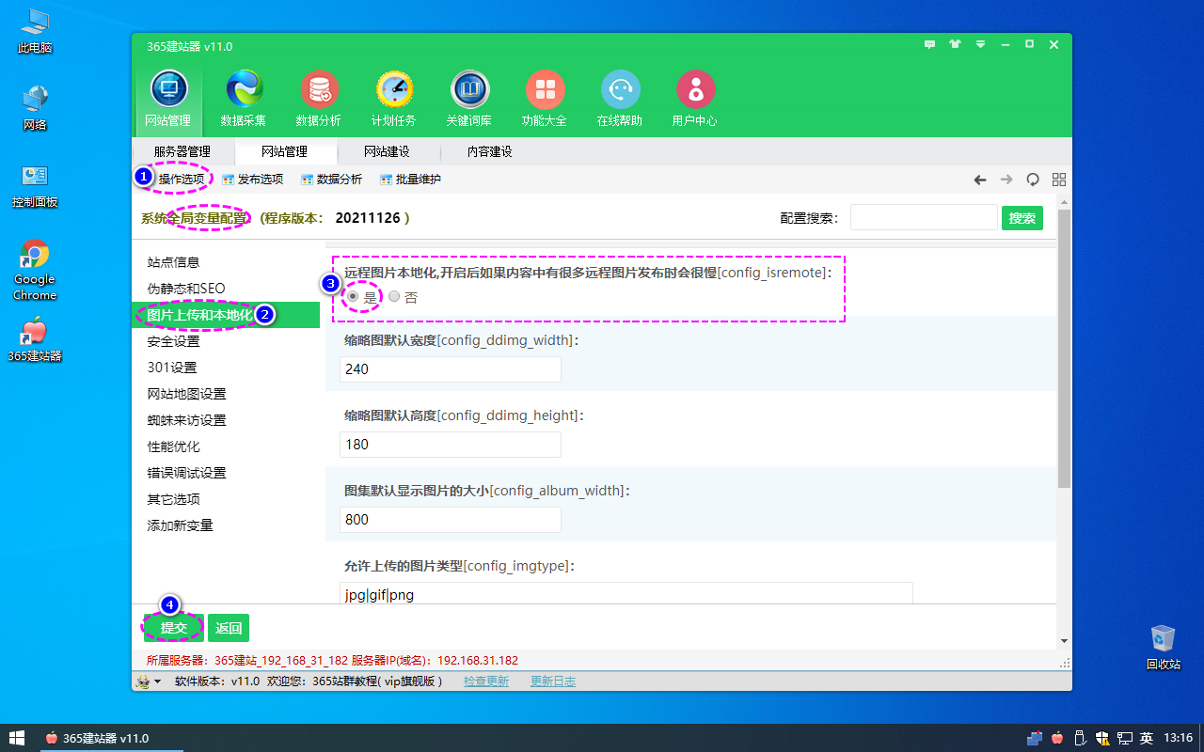This screenshot has height=752, width=1204.
Task: Open 数据分析 submenu item
Action: 331,180
